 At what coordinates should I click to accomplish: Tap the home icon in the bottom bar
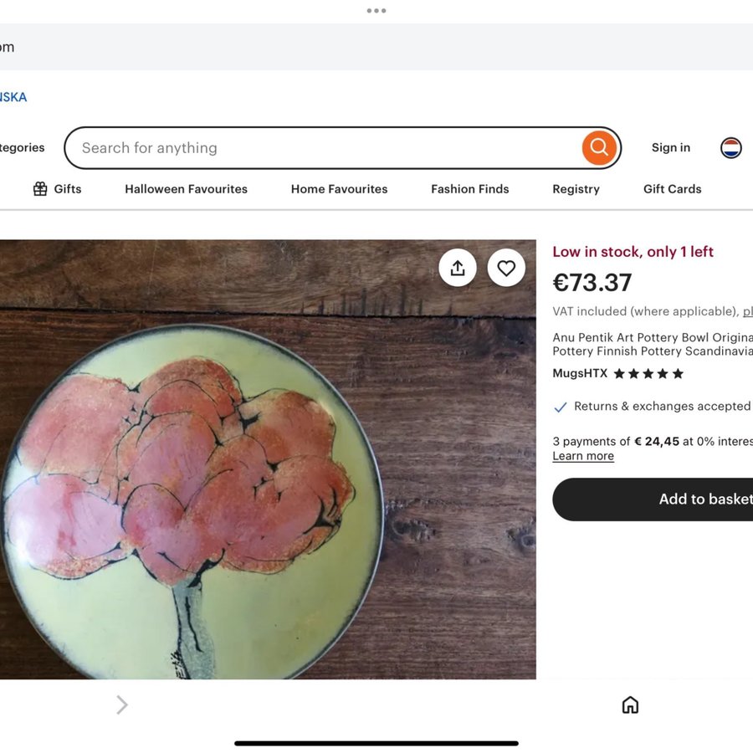(x=630, y=705)
